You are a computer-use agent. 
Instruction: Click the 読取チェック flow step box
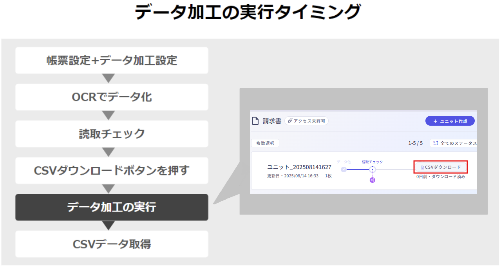[112, 134]
